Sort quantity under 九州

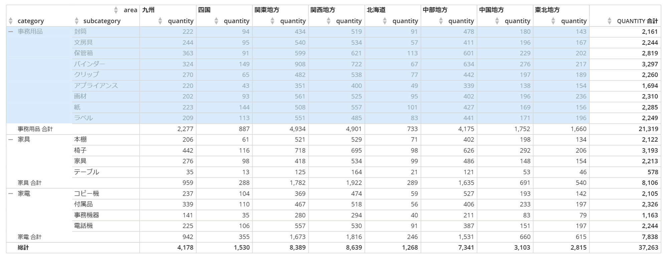tap(160, 21)
